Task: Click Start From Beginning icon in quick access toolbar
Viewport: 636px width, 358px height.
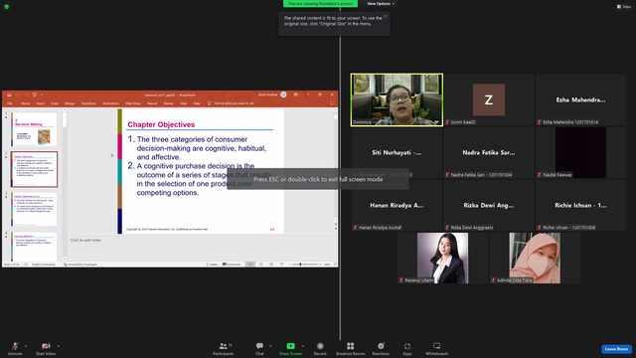Action: 35,95
